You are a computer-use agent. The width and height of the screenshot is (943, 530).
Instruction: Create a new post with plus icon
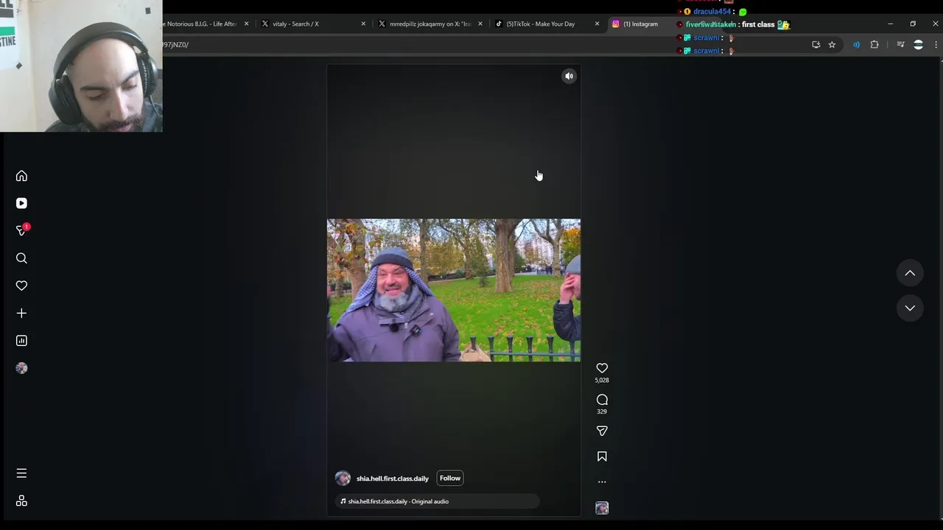(21, 313)
